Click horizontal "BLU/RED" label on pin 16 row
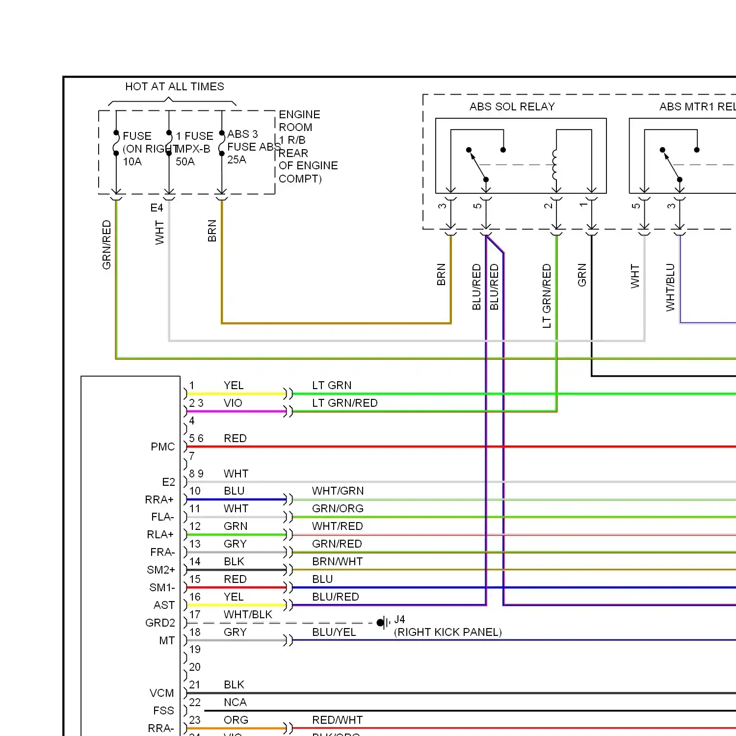This screenshot has height=736, width=736. click(336, 597)
